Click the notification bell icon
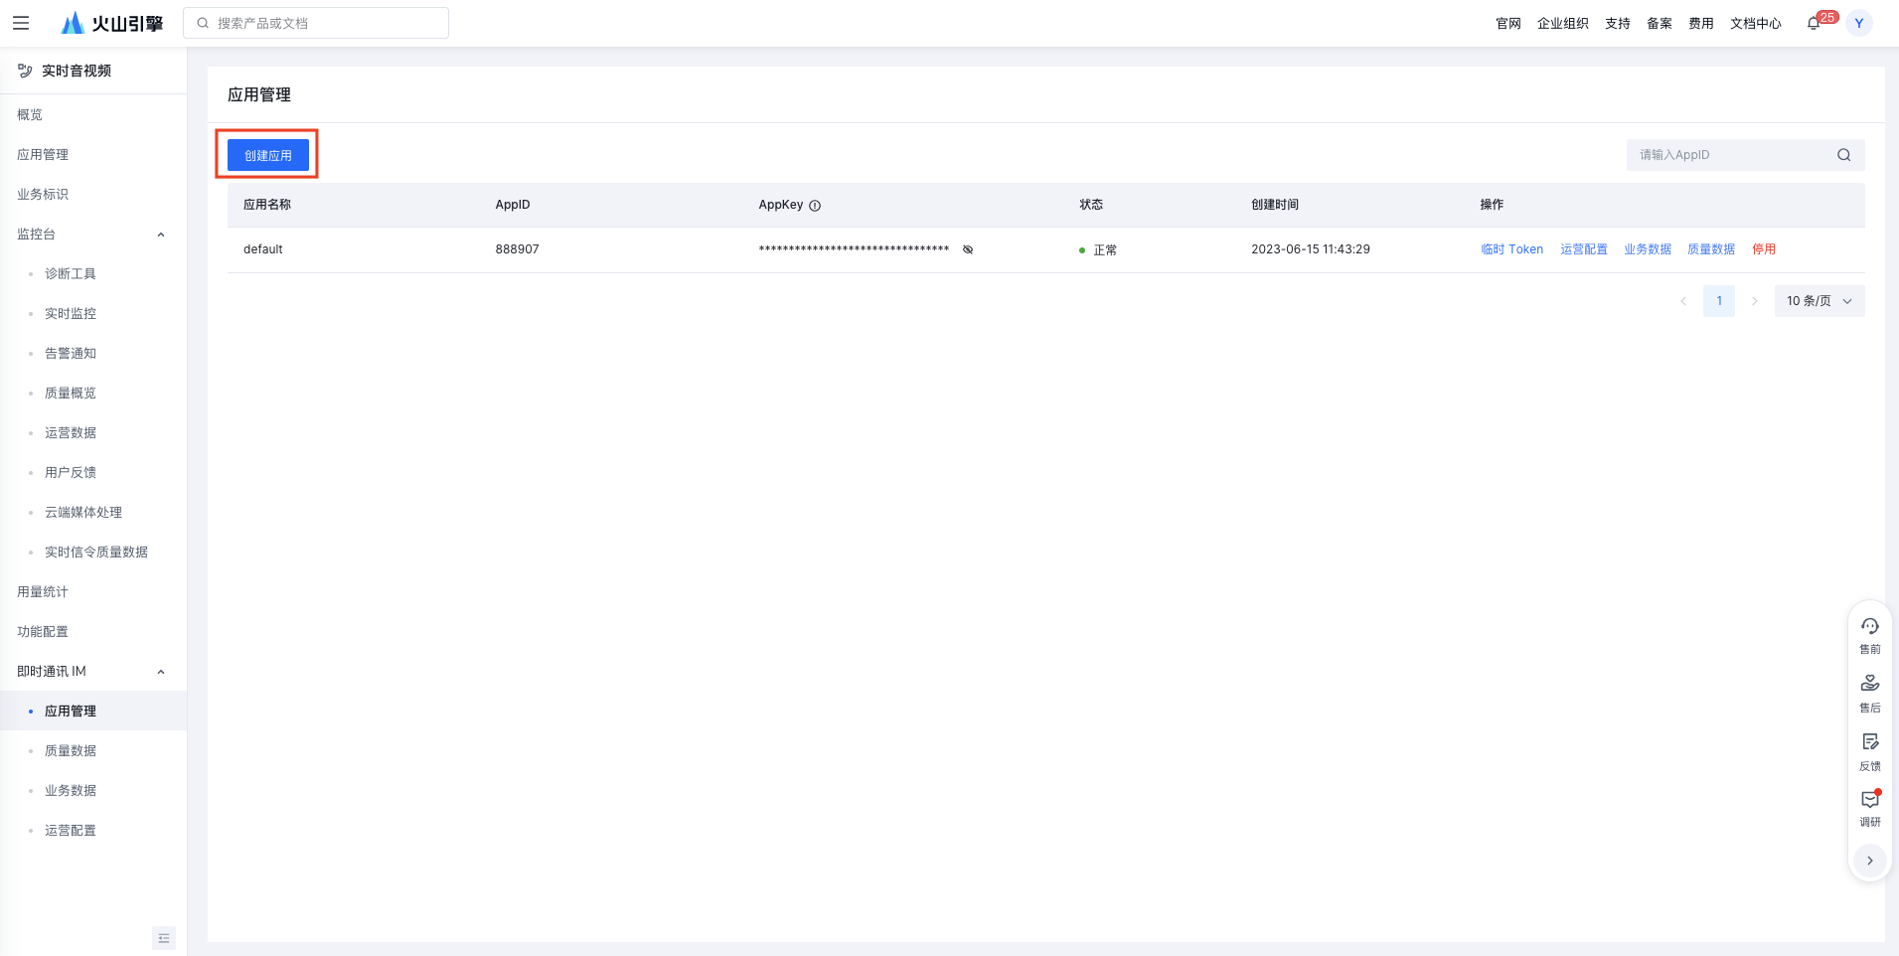This screenshot has width=1899, height=956. [x=1814, y=24]
